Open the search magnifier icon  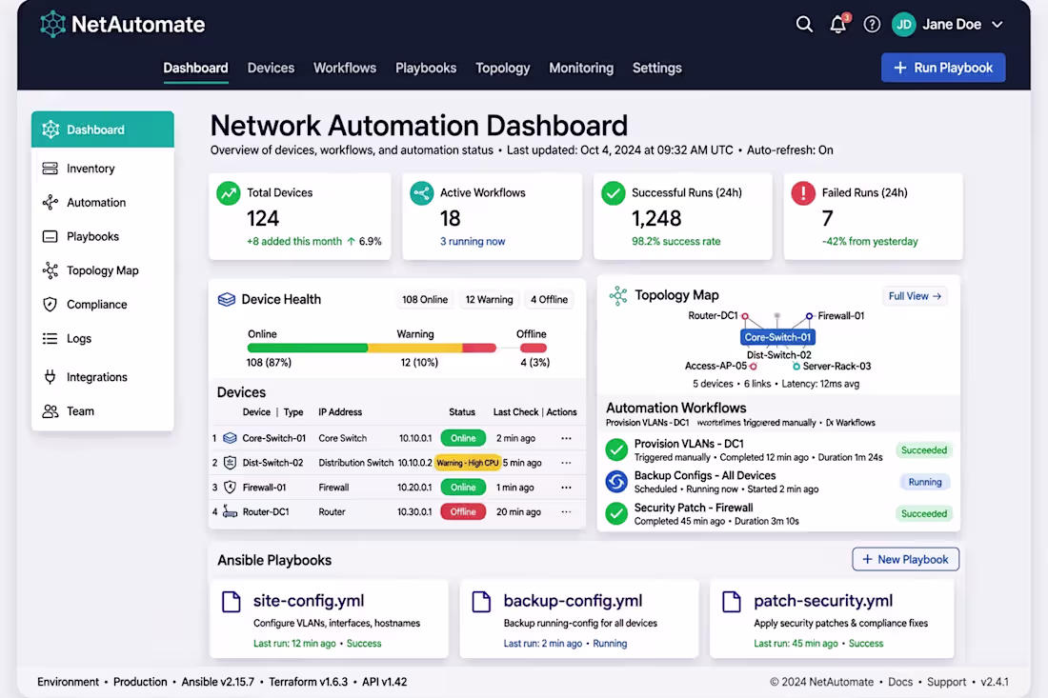tap(804, 25)
